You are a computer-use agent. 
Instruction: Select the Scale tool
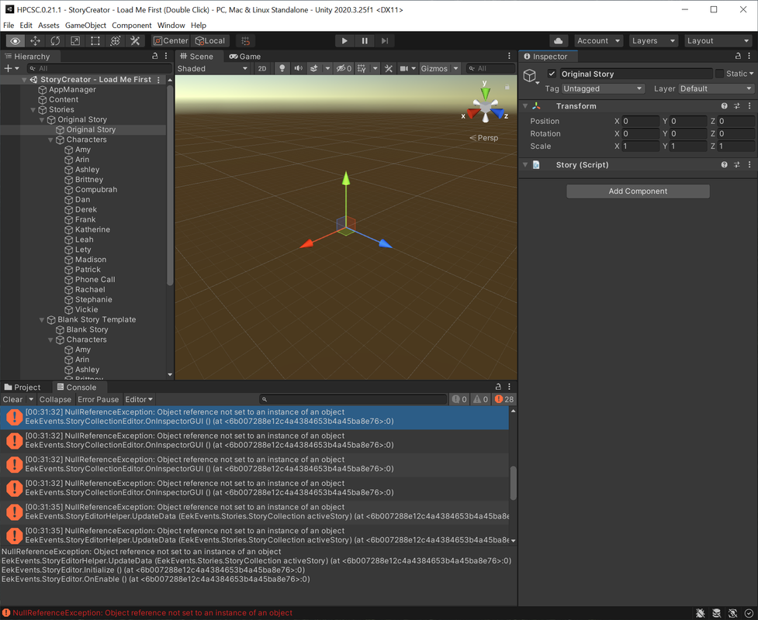(75, 41)
